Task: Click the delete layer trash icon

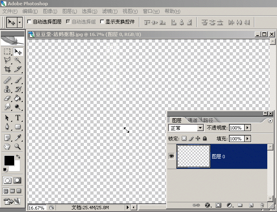Action: pyautogui.click(x=262, y=205)
